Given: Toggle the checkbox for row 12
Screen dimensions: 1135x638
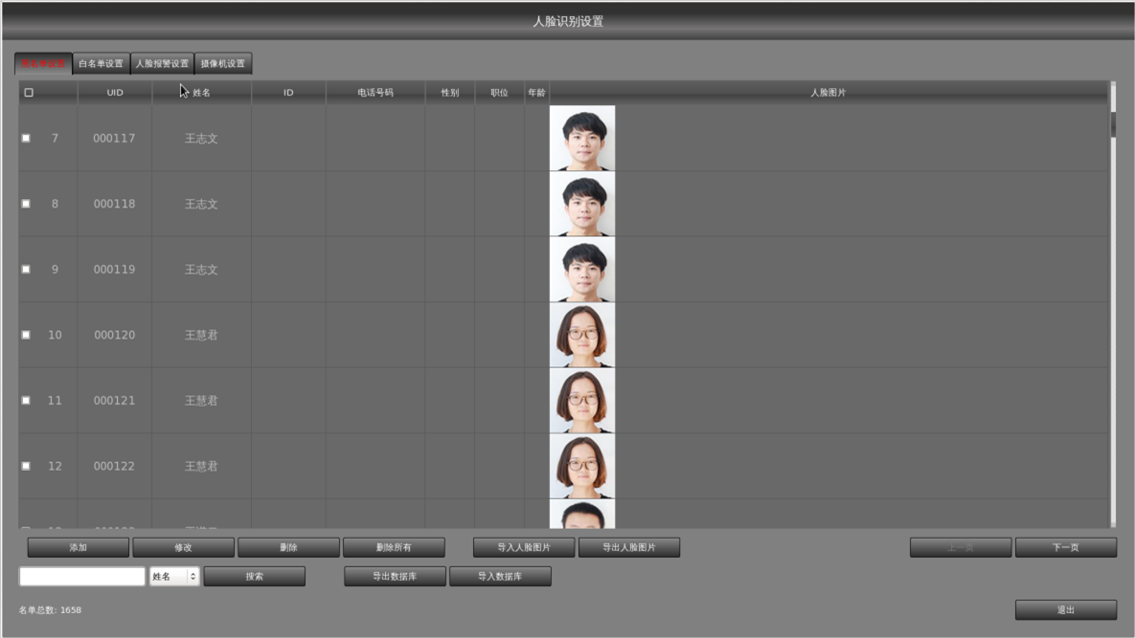Looking at the screenshot, I should pos(26,466).
